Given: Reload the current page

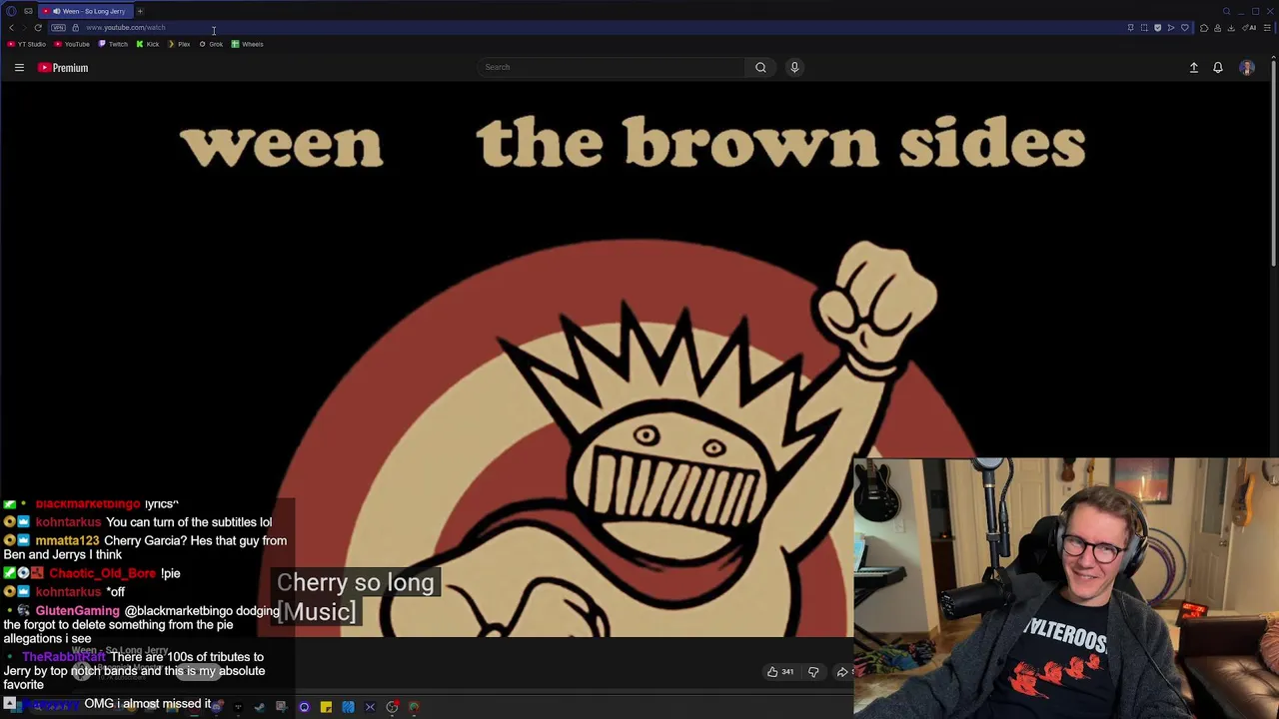Looking at the screenshot, I should 38,28.
